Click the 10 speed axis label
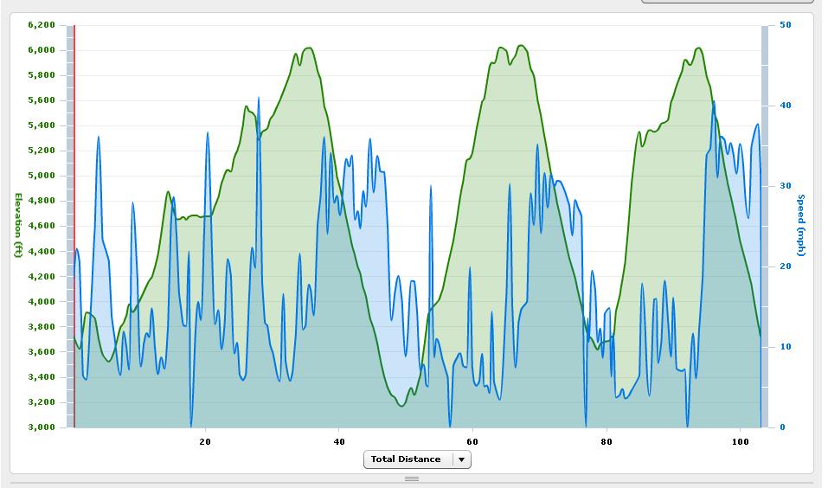828x488 pixels. (x=785, y=347)
